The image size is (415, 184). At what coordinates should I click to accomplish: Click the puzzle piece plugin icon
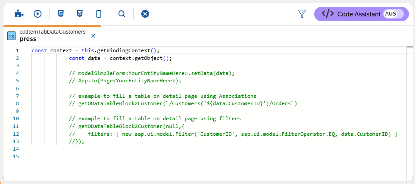pyautogui.click(x=19, y=14)
